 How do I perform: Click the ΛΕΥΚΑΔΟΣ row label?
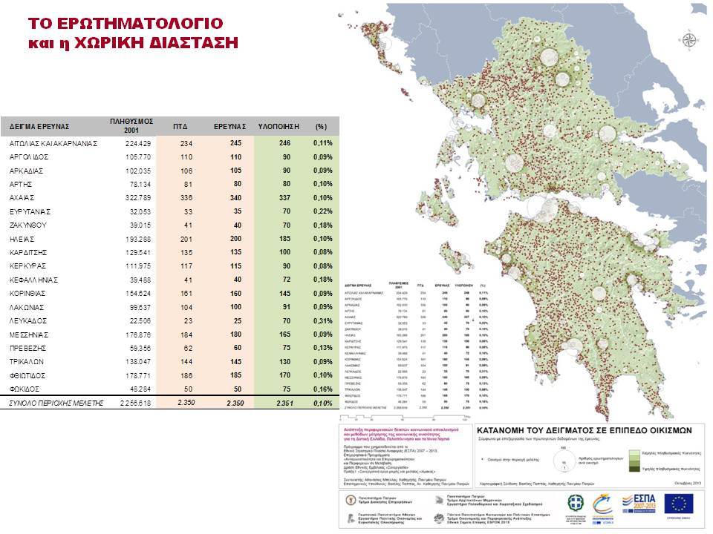pyautogui.click(x=27, y=321)
